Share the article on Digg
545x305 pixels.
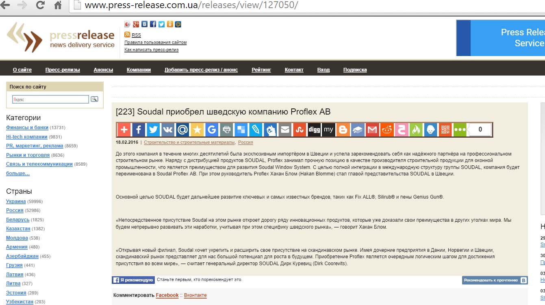(314, 130)
